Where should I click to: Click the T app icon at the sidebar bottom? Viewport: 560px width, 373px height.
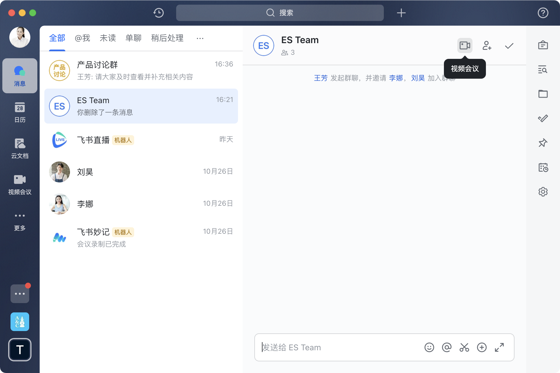pos(20,349)
